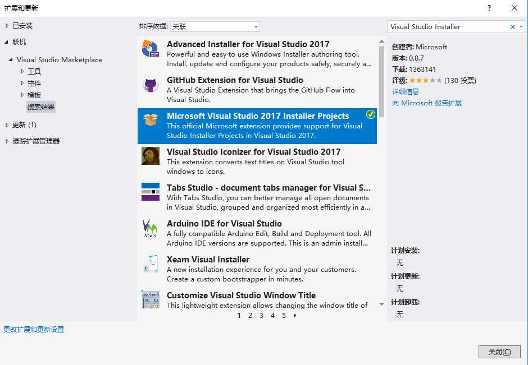Click the Customize Window Title icon
Image resolution: width=528 pixels, height=365 pixels.
click(x=150, y=299)
